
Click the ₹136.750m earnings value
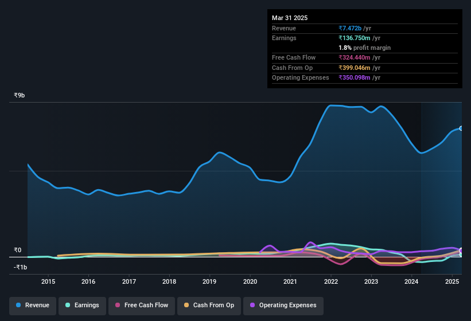point(355,38)
